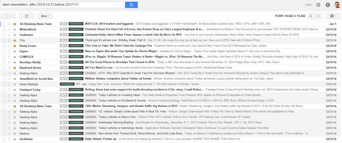Image resolution: width=342 pixels, height=143 pixels.
Task: Click the Unroll.me label on Medium email
Action: 90,134
